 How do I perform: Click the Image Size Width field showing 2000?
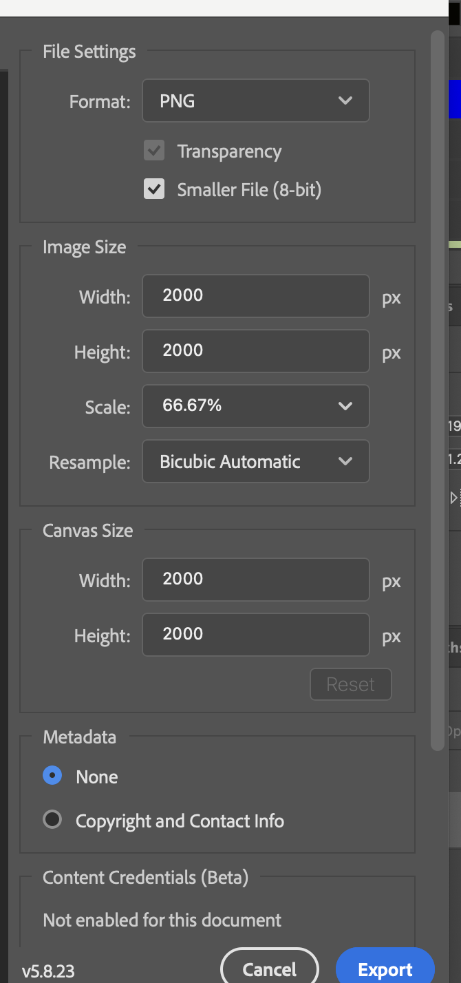pyautogui.click(x=255, y=295)
